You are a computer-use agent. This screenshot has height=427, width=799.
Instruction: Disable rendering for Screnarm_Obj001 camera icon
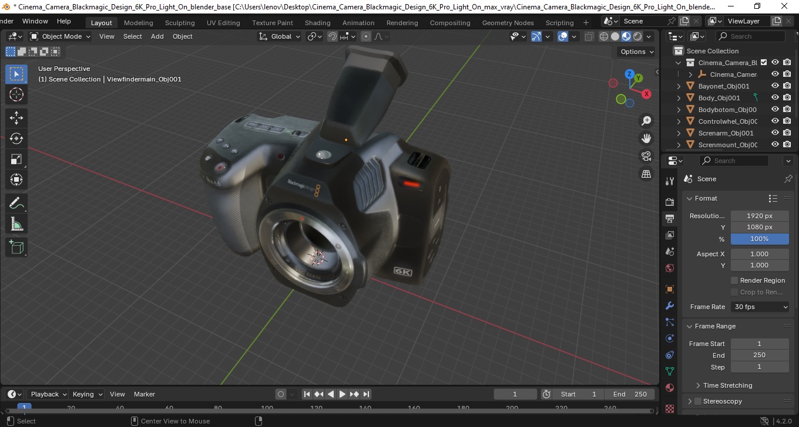(787, 133)
